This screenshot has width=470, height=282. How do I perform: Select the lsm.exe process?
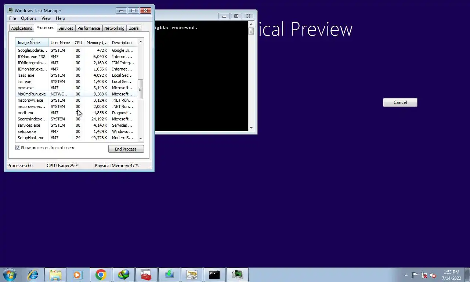[x=76, y=82]
